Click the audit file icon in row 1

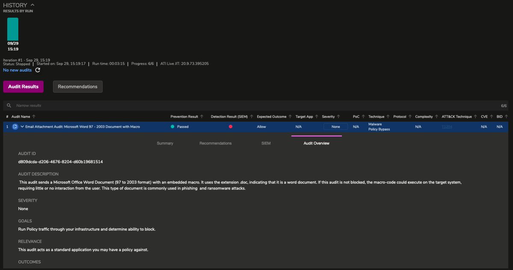(15, 127)
